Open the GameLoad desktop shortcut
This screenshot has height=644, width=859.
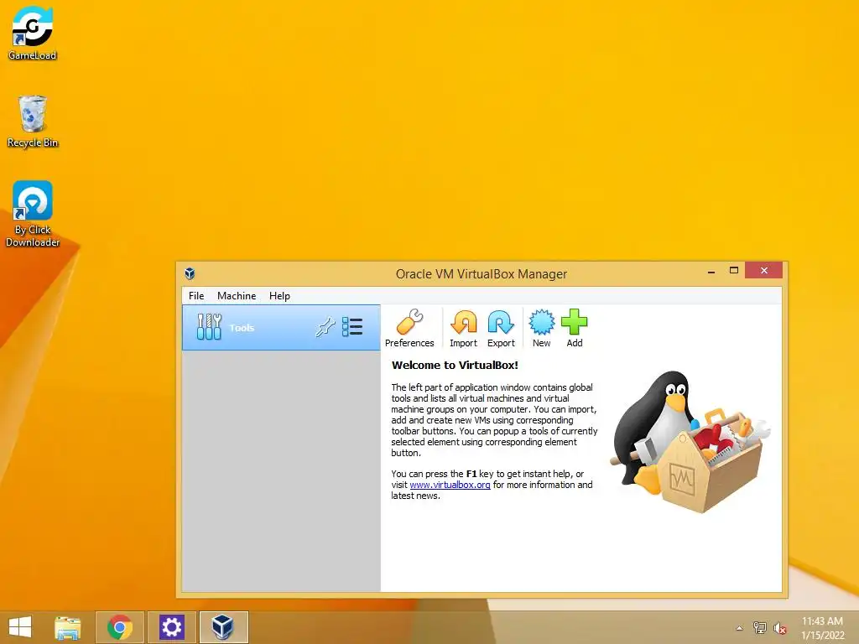coord(33,33)
